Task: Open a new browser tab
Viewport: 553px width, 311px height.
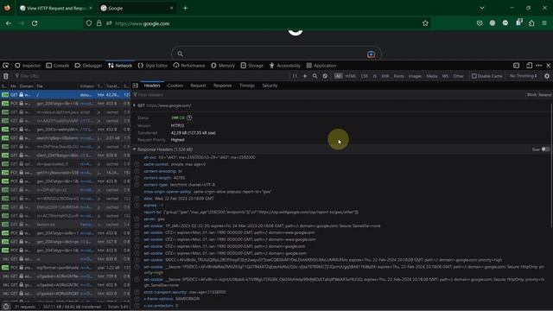Action: pyautogui.click(x=185, y=8)
